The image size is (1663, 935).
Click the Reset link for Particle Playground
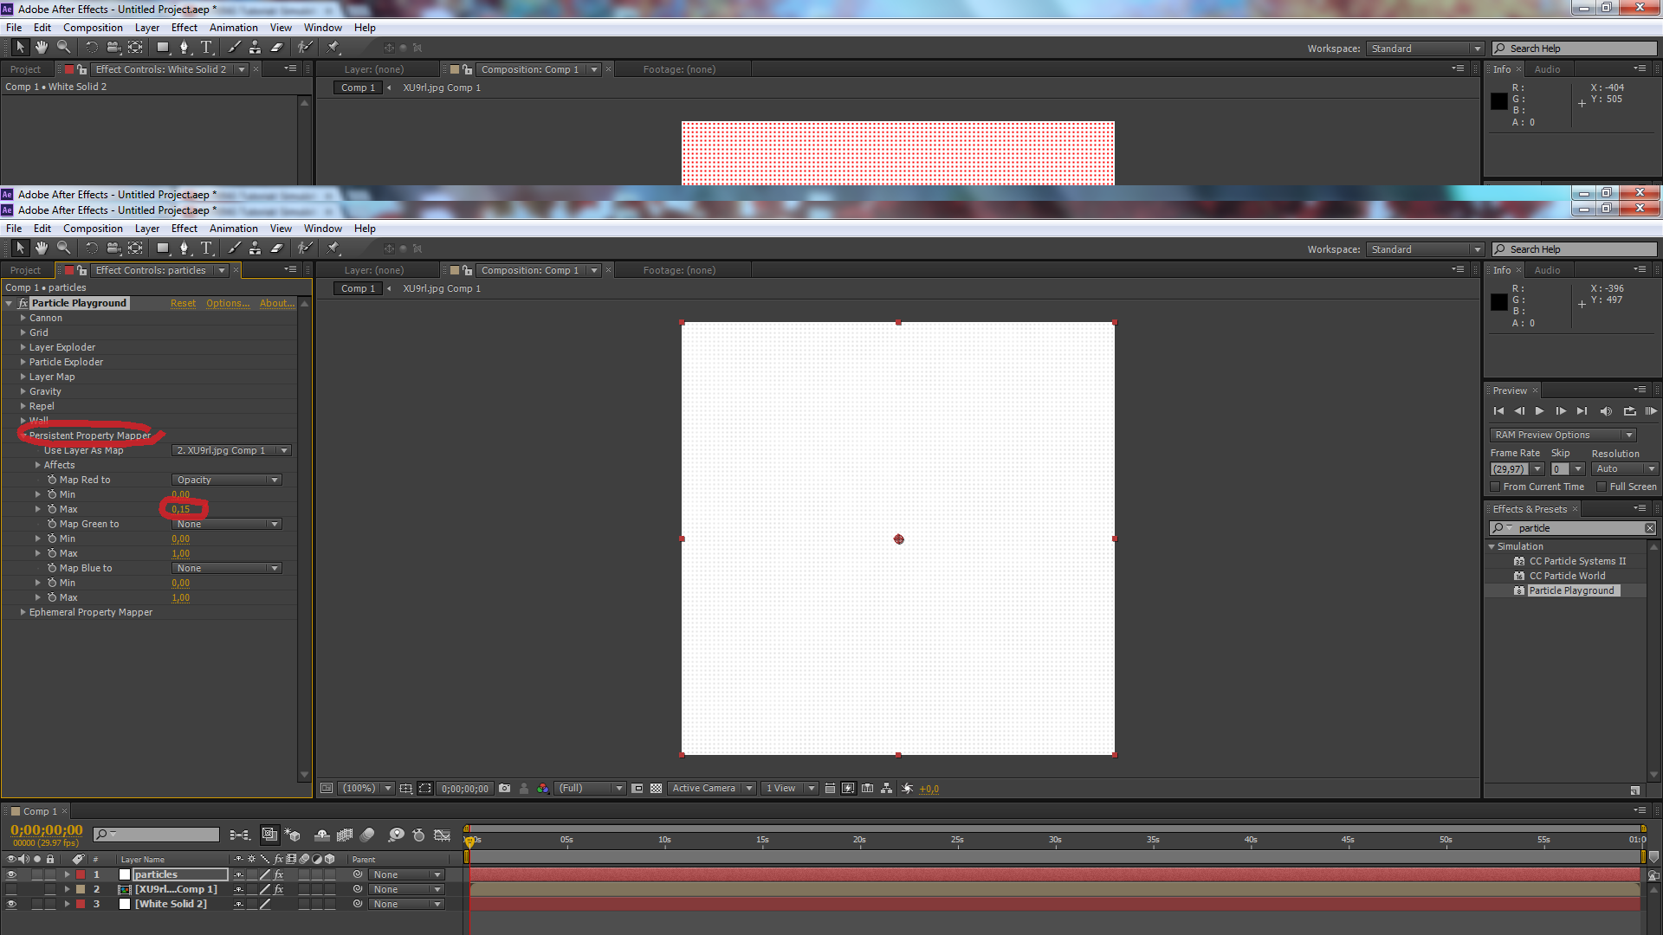tap(183, 303)
